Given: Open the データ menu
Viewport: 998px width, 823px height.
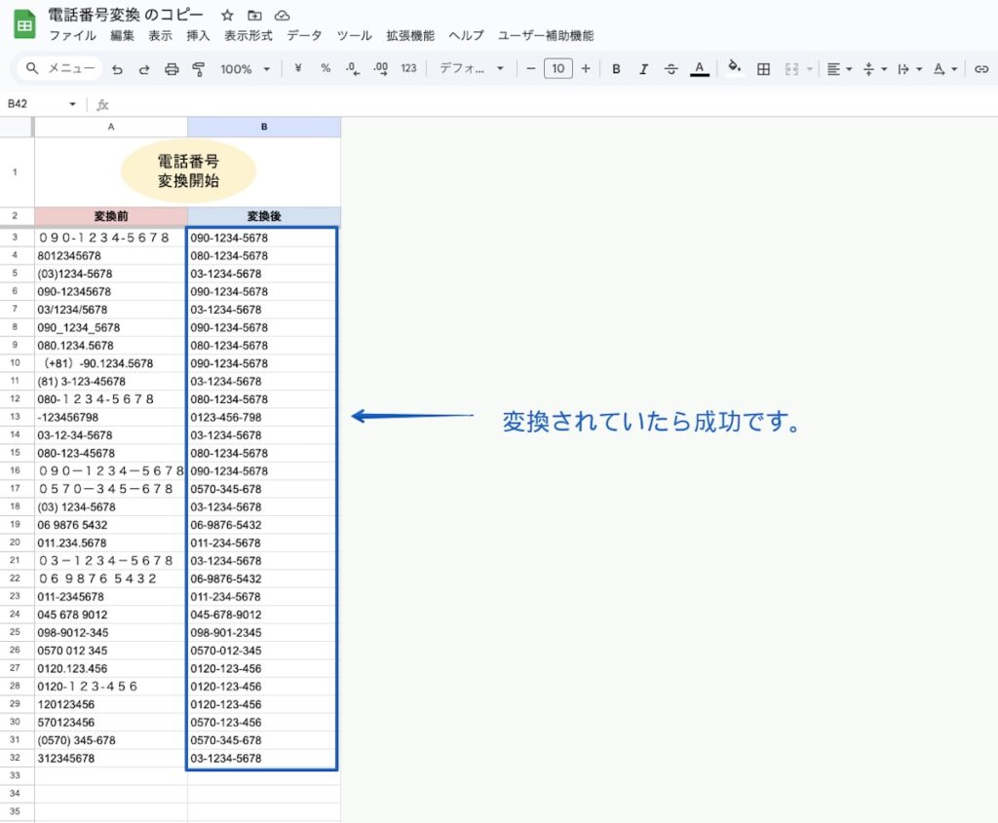Looking at the screenshot, I should 304,36.
